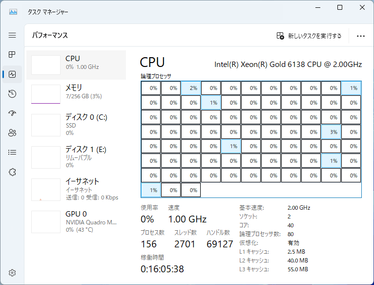Click the ディスク 1 mini graph thumbnail
This screenshot has width=374, height=285.
point(46,157)
